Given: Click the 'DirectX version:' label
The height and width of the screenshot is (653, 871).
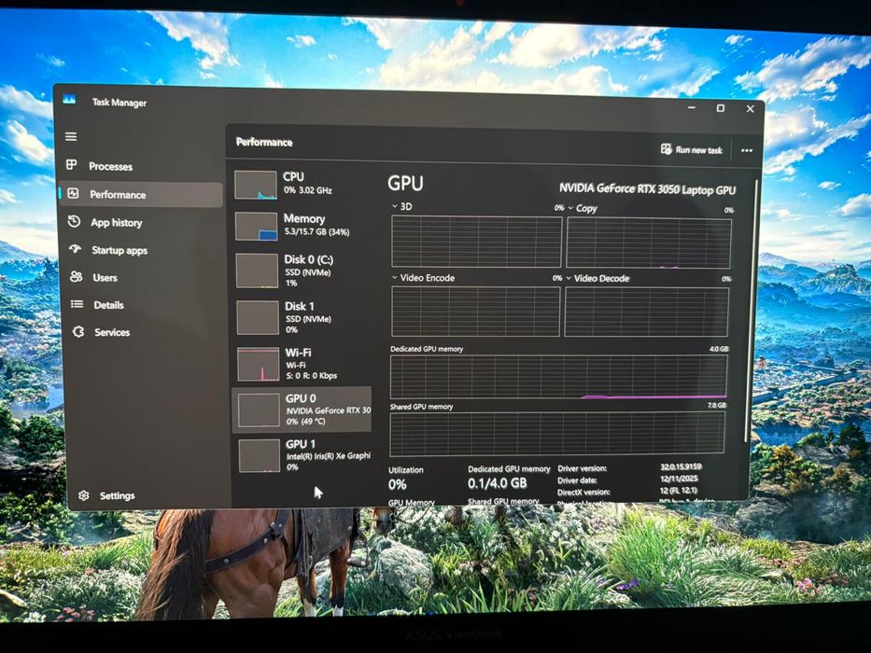Looking at the screenshot, I should pyautogui.click(x=583, y=492).
